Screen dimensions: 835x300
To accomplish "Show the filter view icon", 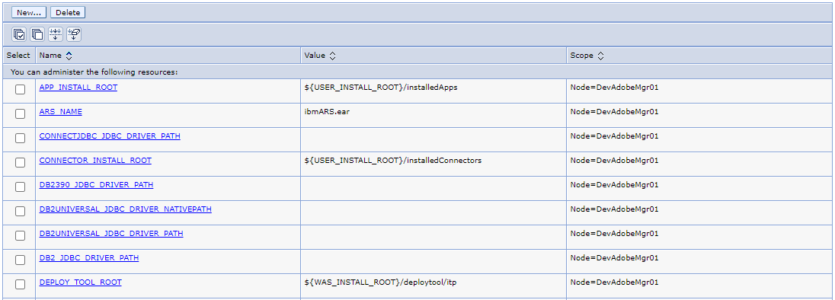I will coord(56,34).
